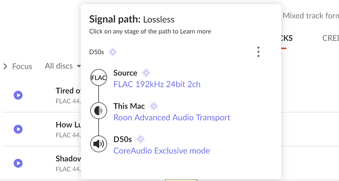
Task: Switch to the CREDITS tab
Action: coord(331,38)
